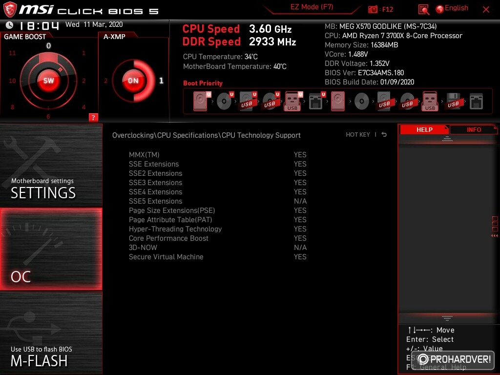
Task: Select the Page Attribute Table(PAT) row
Action: (x=217, y=219)
